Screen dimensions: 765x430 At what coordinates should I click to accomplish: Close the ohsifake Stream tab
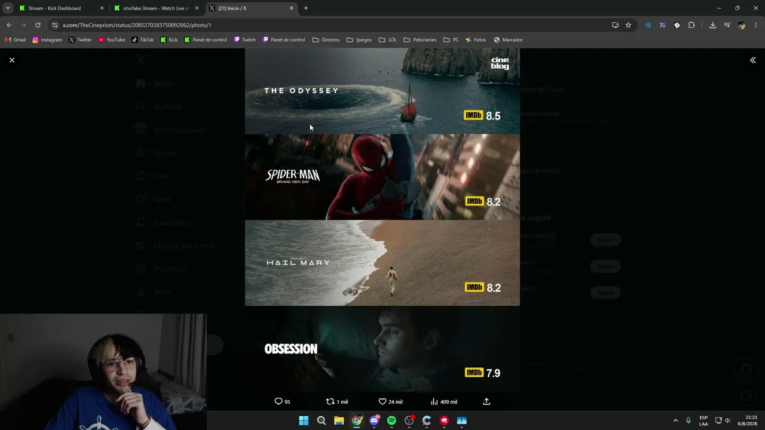click(197, 8)
